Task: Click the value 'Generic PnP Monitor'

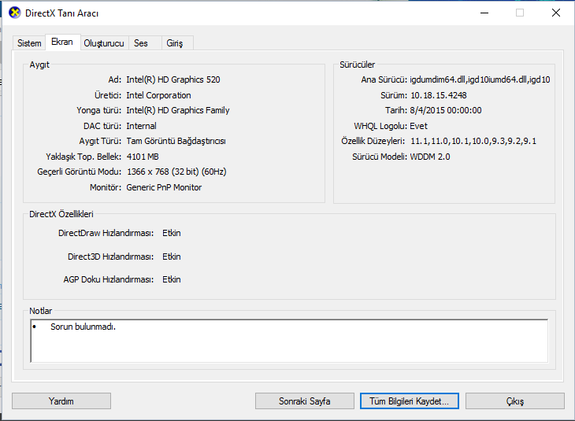Action: tap(164, 187)
